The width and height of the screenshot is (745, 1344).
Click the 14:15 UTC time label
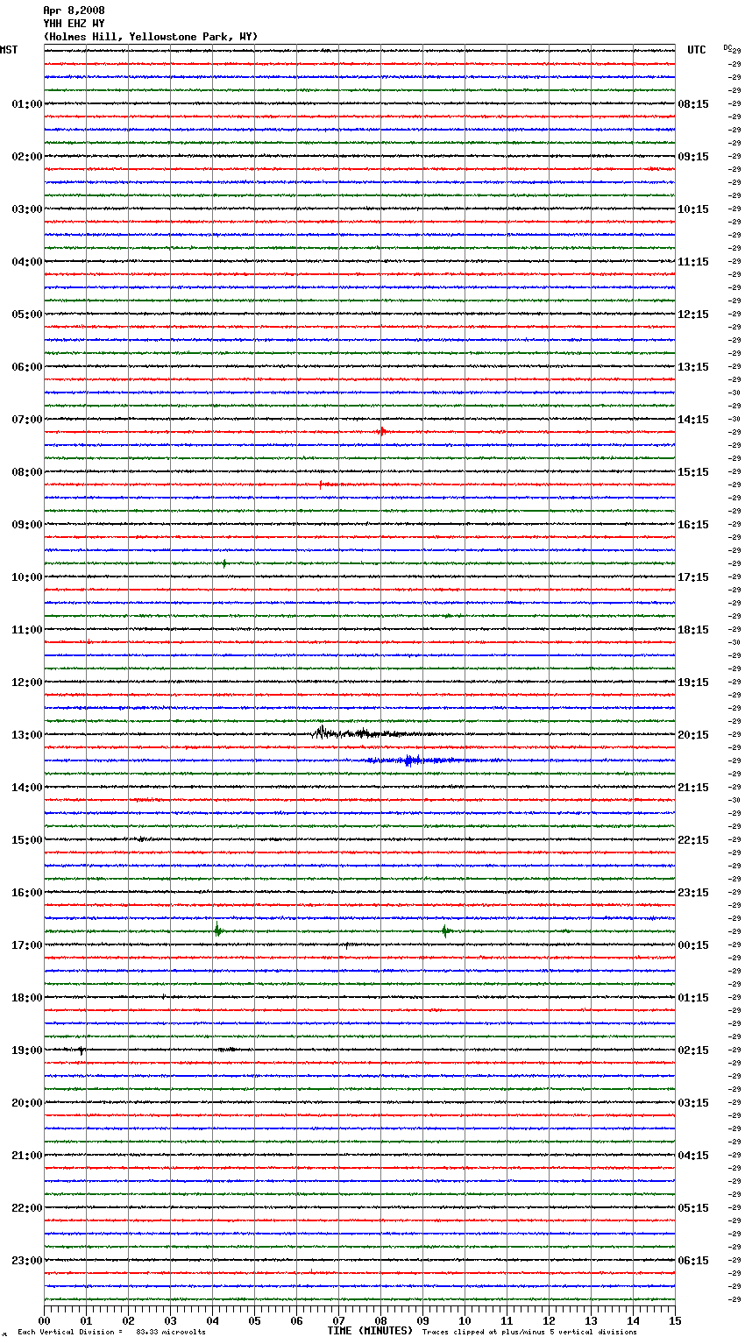(693, 420)
